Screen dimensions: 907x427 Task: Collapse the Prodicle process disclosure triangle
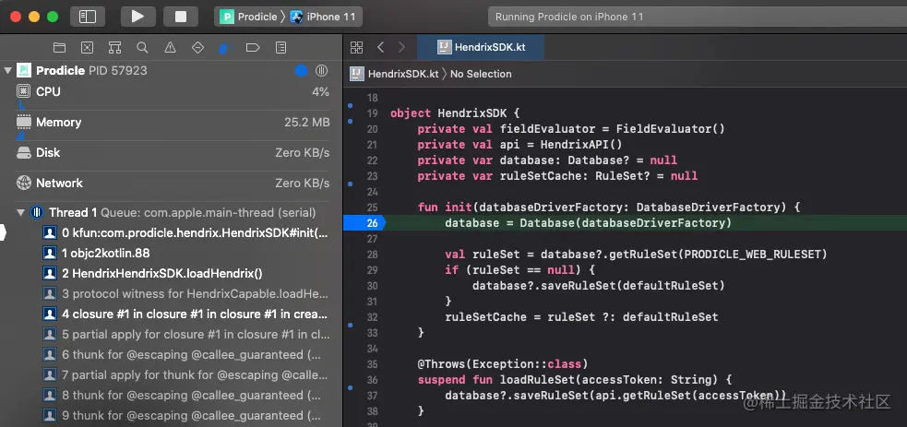(x=7, y=70)
